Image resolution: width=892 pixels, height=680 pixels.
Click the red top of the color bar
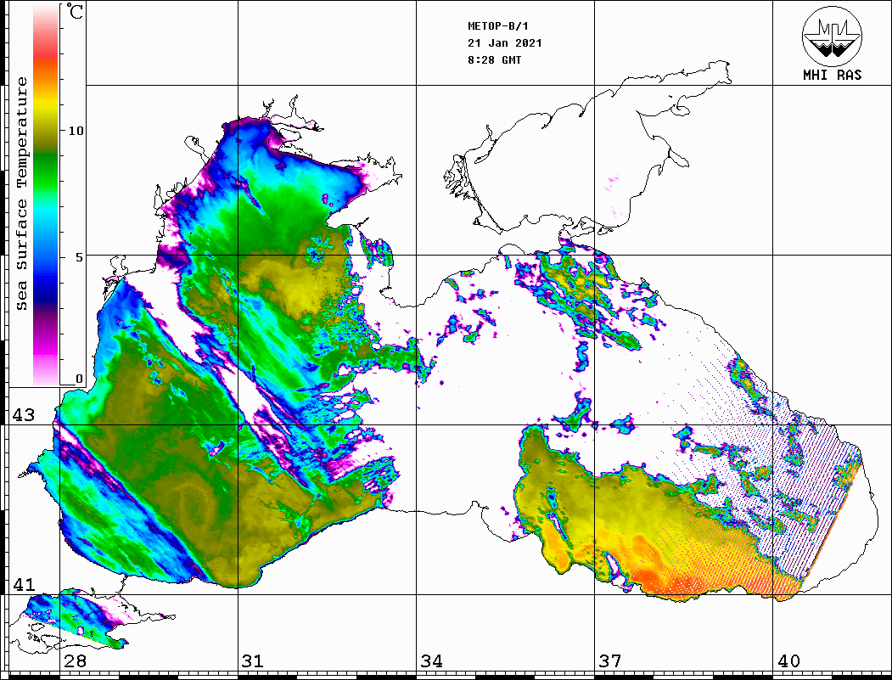(x=46, y=54)
